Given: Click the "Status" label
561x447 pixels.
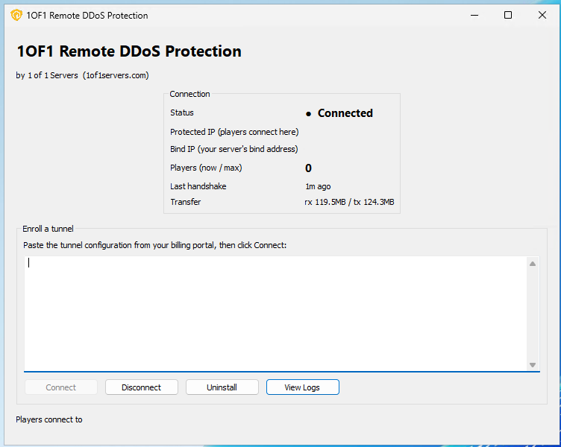Looking at the screenshot, I should (x=182, y=112).
